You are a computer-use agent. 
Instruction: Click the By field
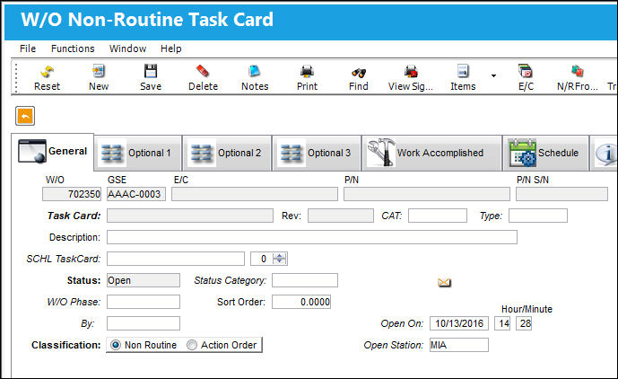pyautogui.click(x=144, y=323)
